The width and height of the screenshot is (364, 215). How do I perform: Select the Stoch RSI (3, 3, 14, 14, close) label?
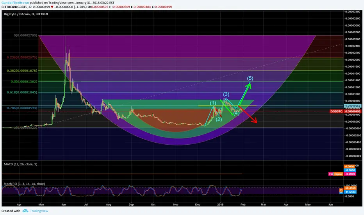pos(24,184)
